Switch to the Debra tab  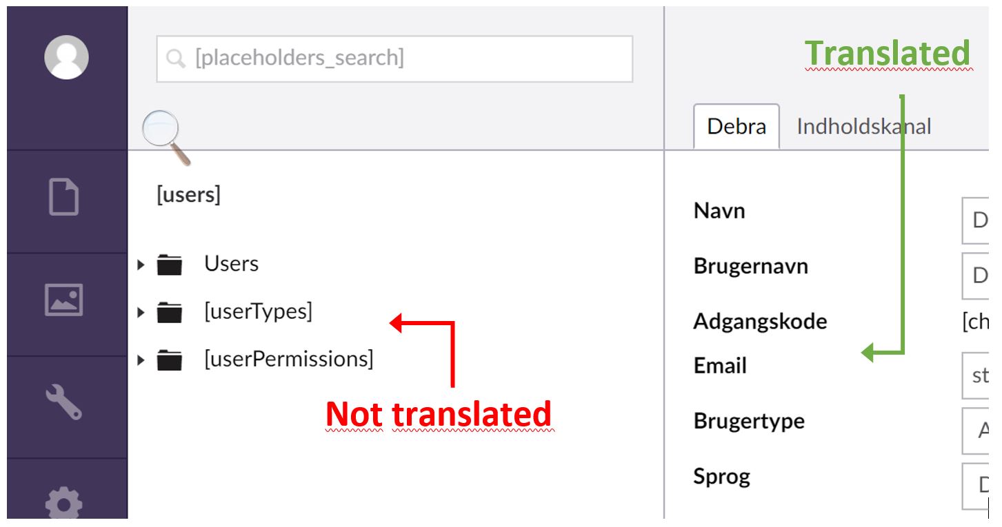click(x=737, y=127)
